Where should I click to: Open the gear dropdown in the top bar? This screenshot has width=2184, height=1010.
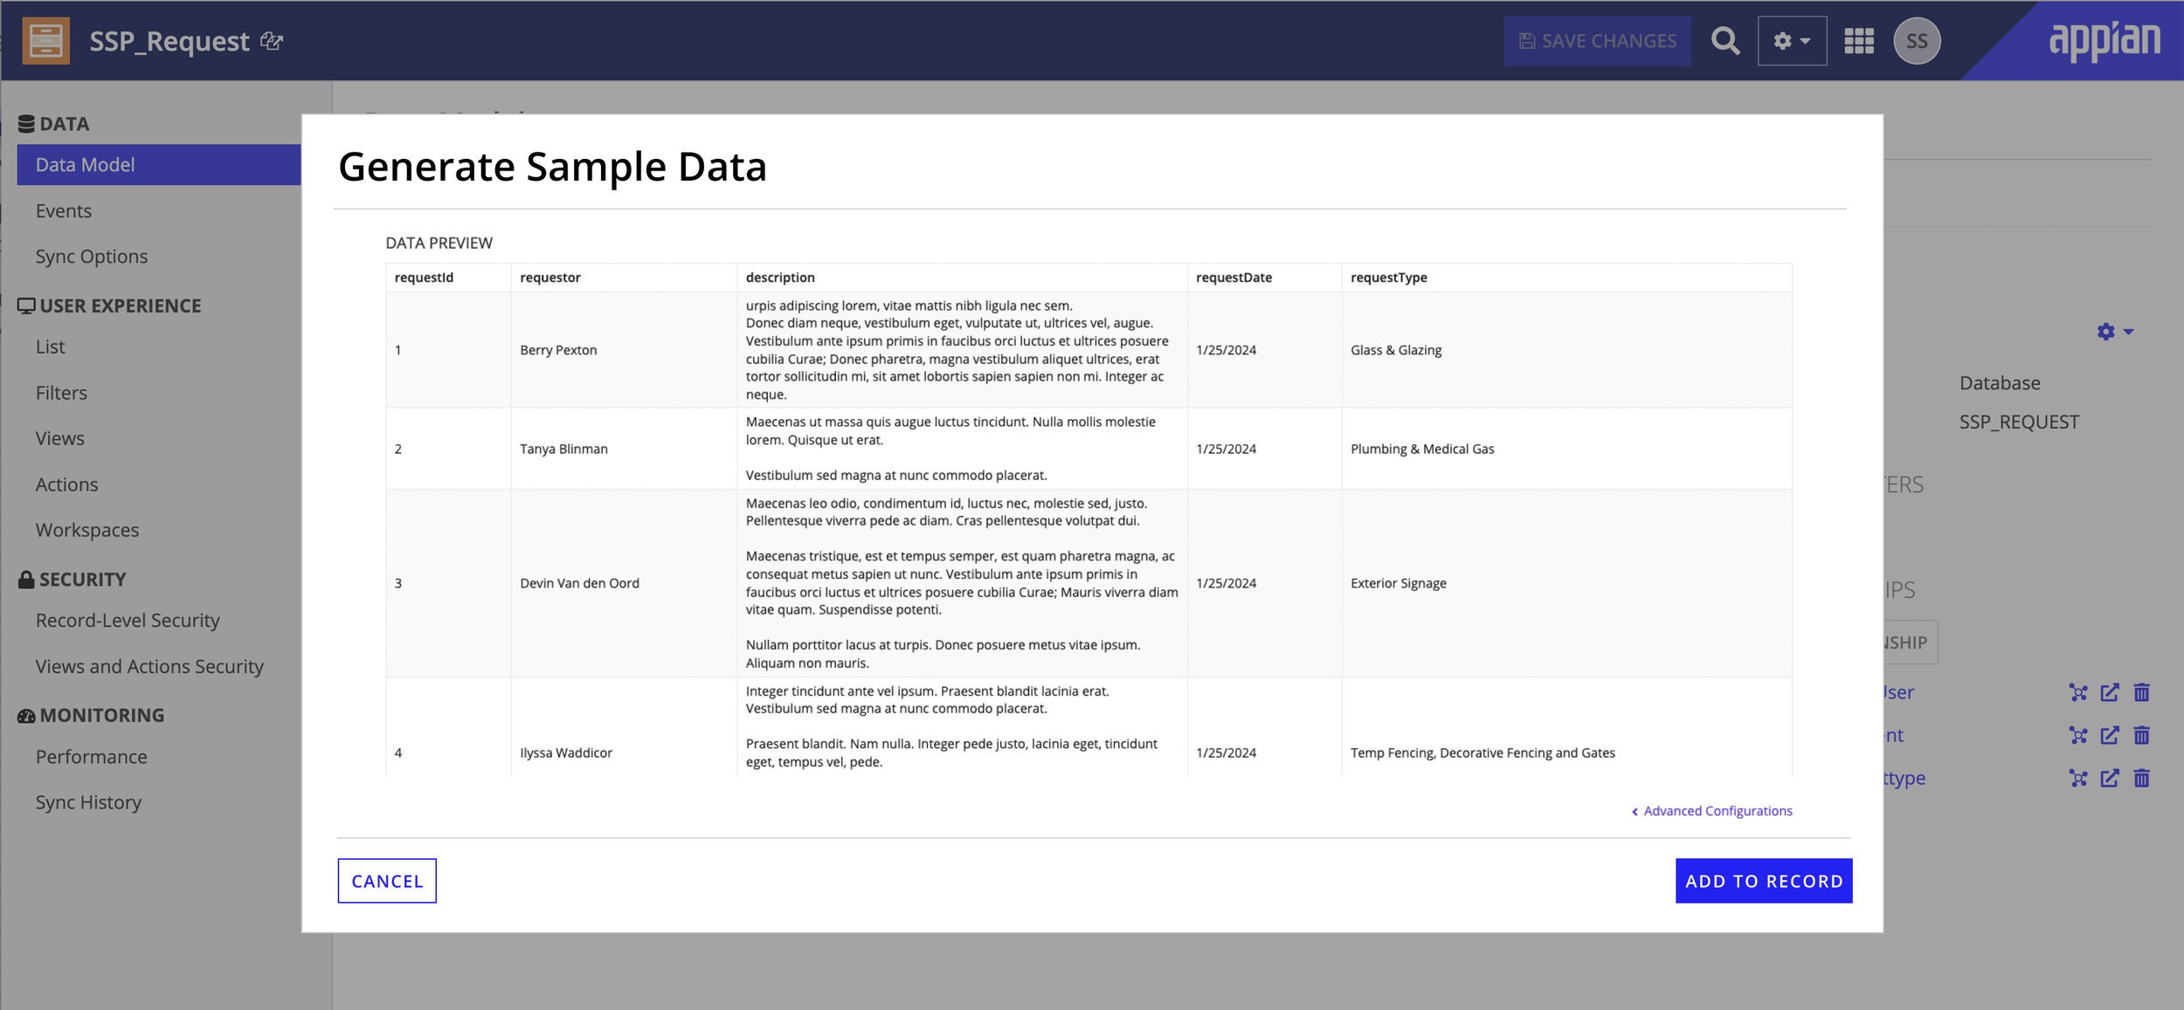click(x=1791, y=40)
